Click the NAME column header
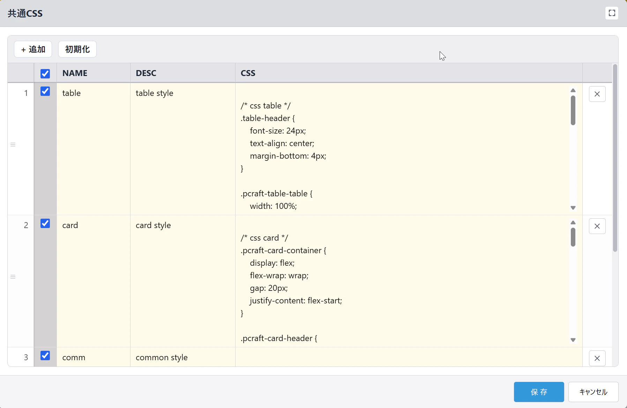Image resolution: width=627 pixels, height=408 pixels. pyautogui.click(x=94, y=73)
